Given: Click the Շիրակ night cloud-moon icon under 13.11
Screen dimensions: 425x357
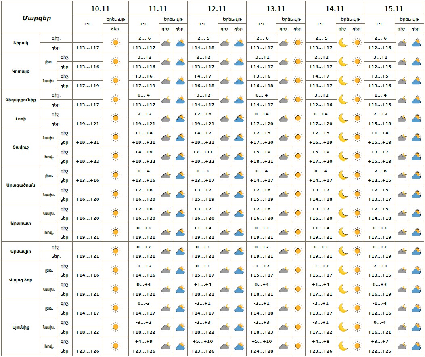Looking at the screenshot, I should tap(284, 42).
